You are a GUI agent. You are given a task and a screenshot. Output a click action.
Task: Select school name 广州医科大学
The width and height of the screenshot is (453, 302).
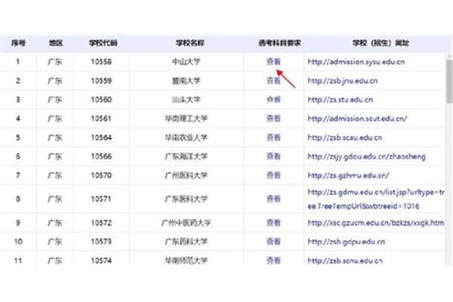186,175
